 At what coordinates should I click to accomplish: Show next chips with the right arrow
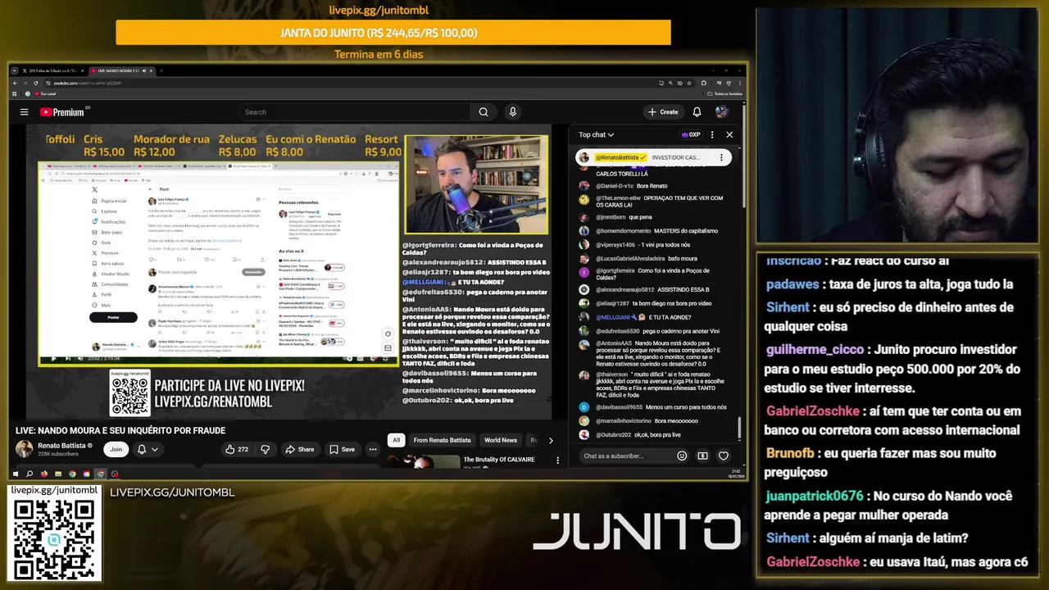click(x=551, y=440)
